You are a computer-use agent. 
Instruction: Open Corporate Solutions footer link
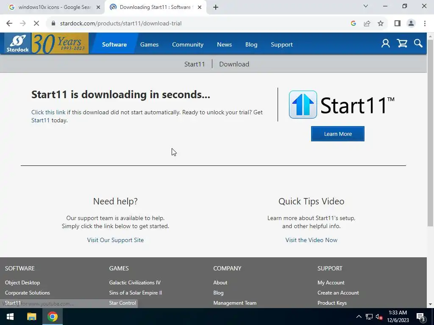coord(28,293)
